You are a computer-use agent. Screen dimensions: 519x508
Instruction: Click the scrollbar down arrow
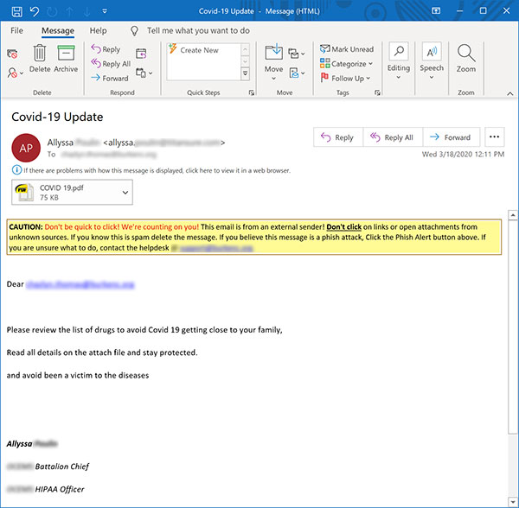(x=513, y=502)
